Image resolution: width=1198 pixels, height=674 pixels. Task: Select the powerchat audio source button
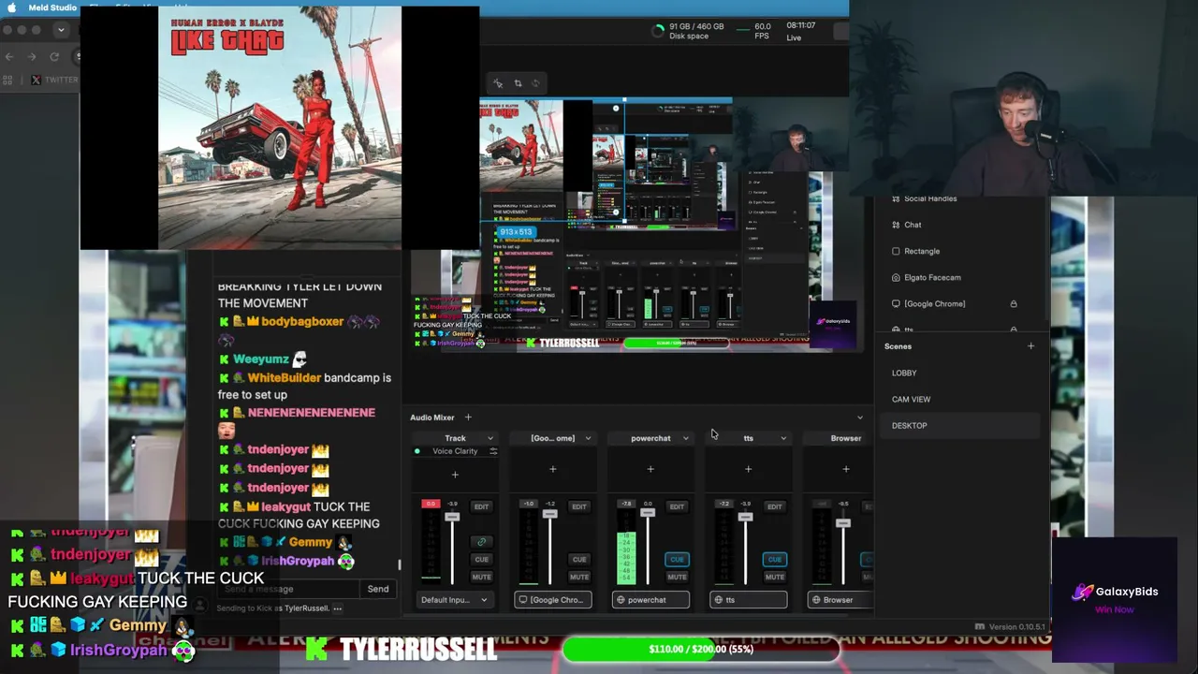pyautogui.click(x=650, y=600)
